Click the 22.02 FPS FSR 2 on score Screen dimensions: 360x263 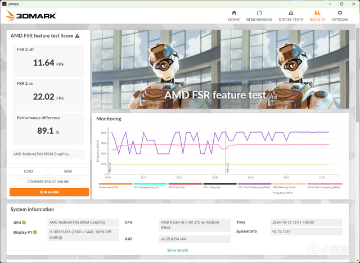(48, 97)
